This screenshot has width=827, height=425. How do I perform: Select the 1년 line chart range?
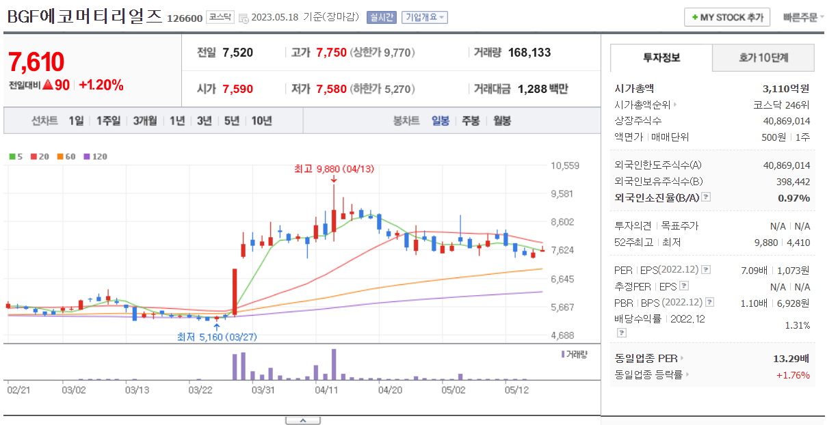pyautogui.click(x=177, y=121)
